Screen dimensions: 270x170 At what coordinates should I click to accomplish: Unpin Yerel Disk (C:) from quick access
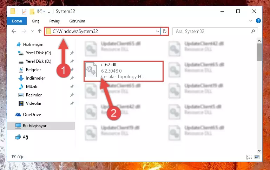click(72, 53)
